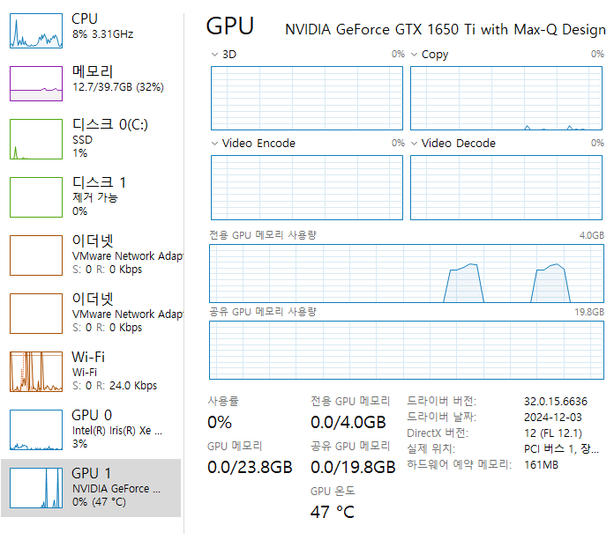Screen dimensions: 614x540
Task: Click the GPU heading text
Action: point(230,26)
